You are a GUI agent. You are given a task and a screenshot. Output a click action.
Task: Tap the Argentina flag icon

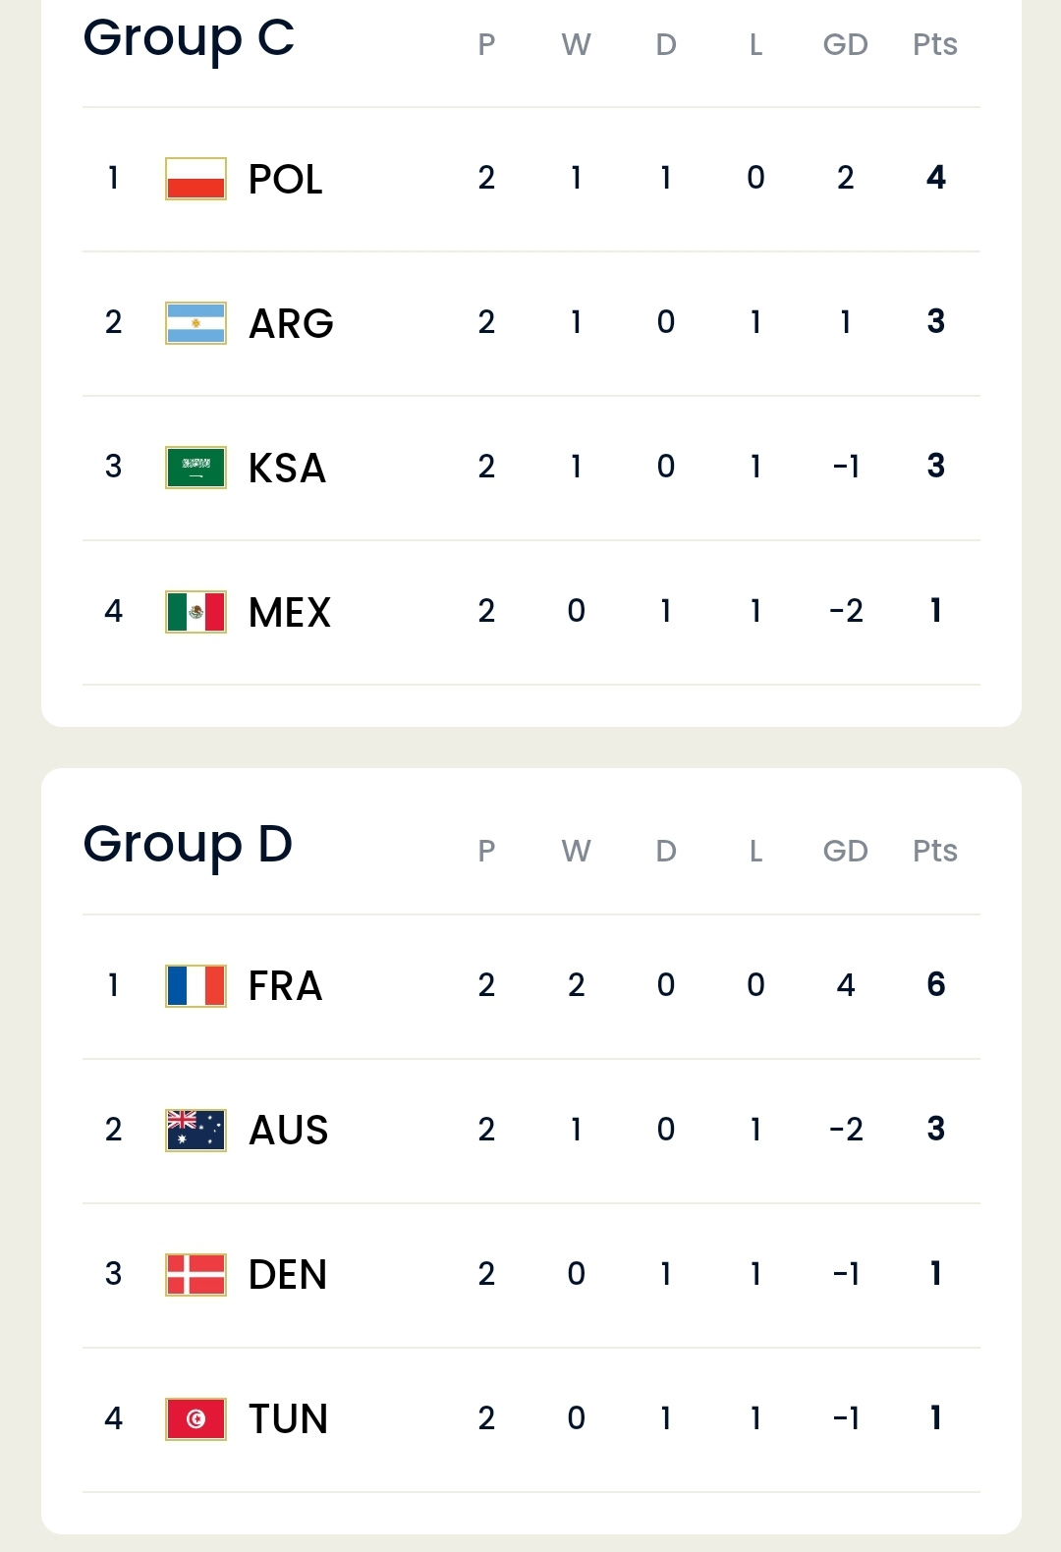pos(195,323)
